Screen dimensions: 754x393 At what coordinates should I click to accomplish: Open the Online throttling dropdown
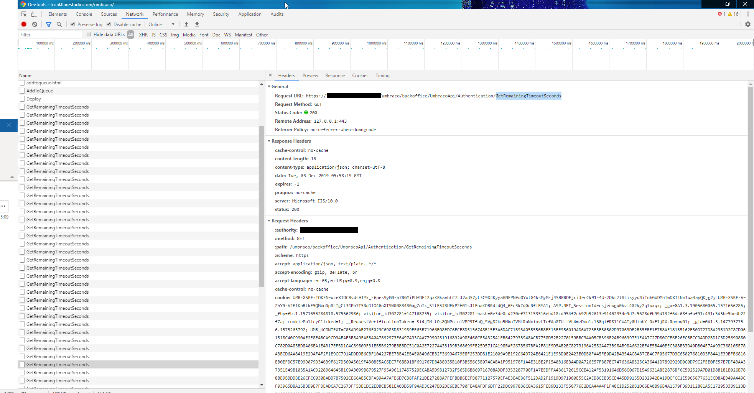161,24
